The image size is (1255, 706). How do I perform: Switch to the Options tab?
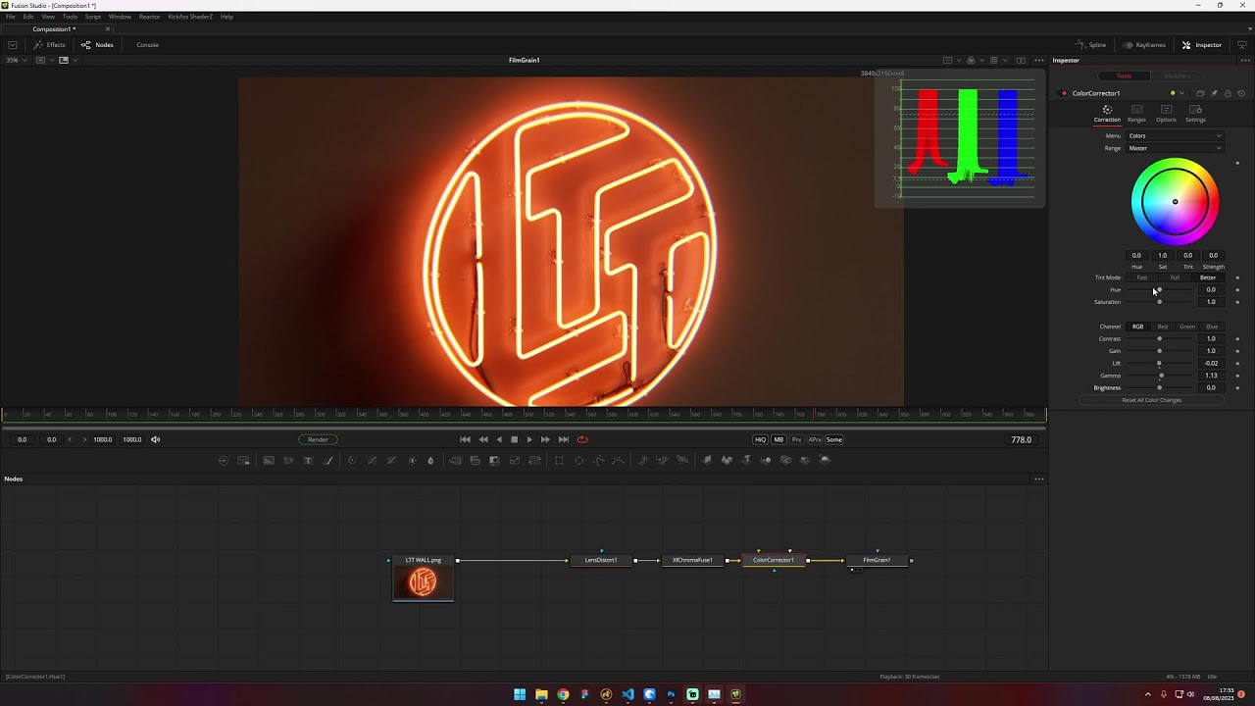coord(1166,114)
